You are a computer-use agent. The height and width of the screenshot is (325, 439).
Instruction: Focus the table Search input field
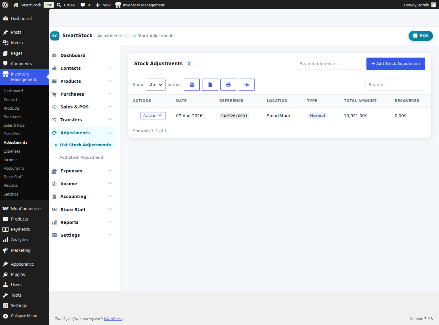[x=396, y=85]
